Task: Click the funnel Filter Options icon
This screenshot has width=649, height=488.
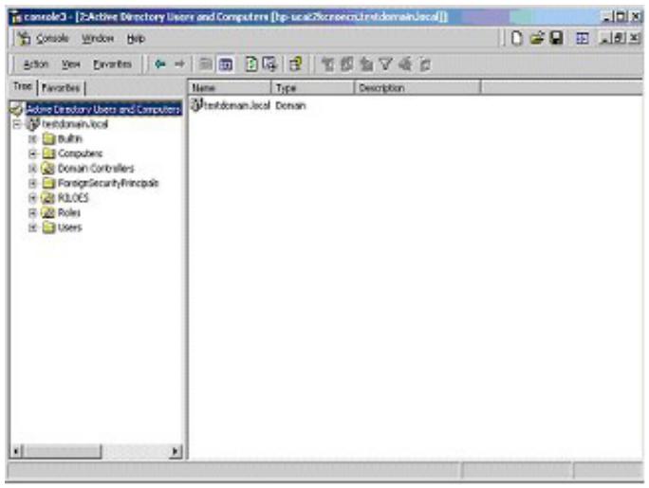Action: point(385,64)
